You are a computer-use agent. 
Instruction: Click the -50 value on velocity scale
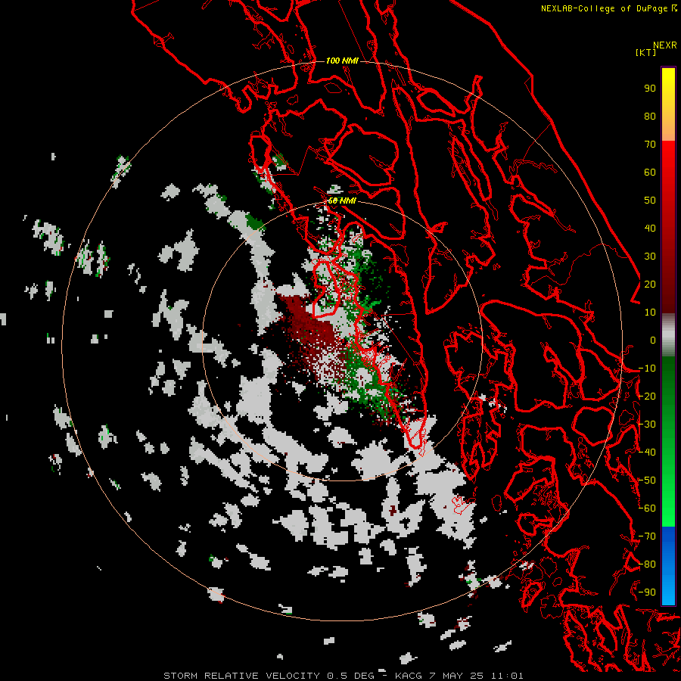pyautogui.click(x=647, y=480)
